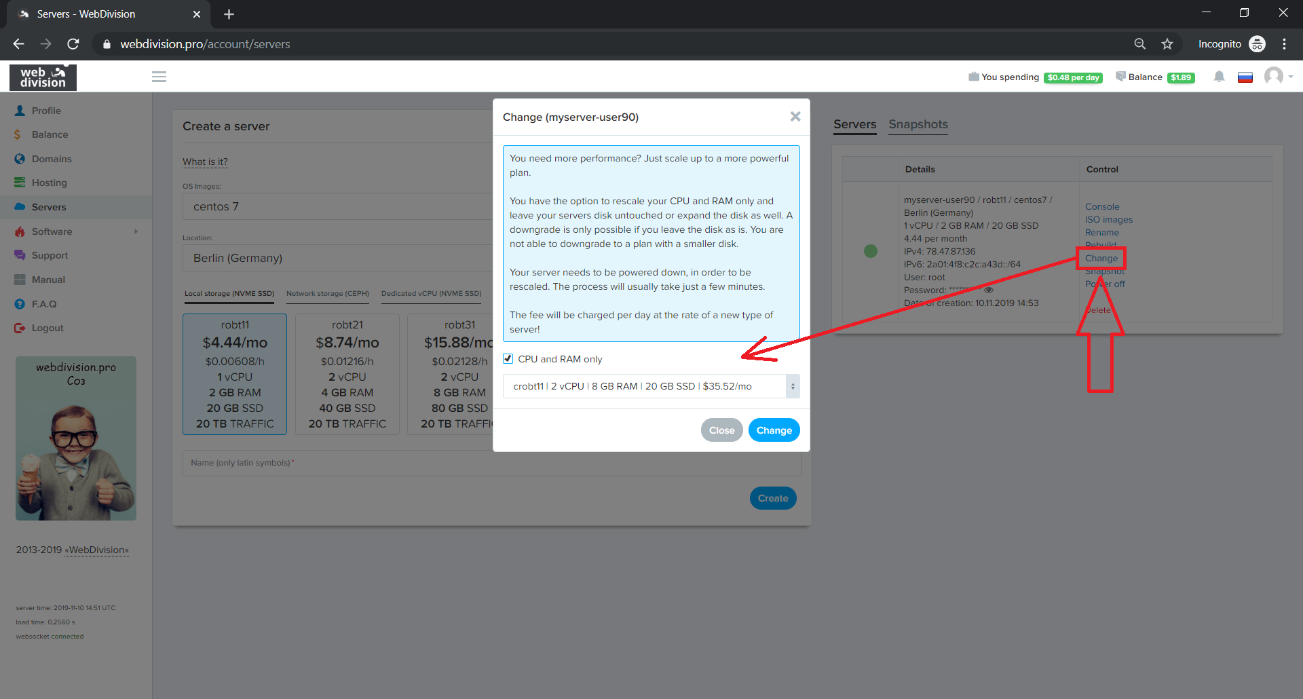Viewport: 1303px width, 699px height.
Task: Open the server plan dropdown crobt11
Action: [650, 386]
